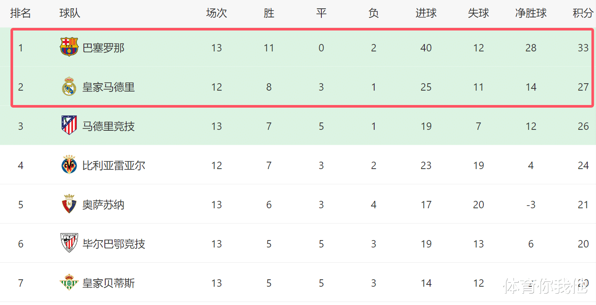This screenshot has width=596, height=305.
Task: Click the Osasuna club crest icon
Action: click(x=69, y=204)
